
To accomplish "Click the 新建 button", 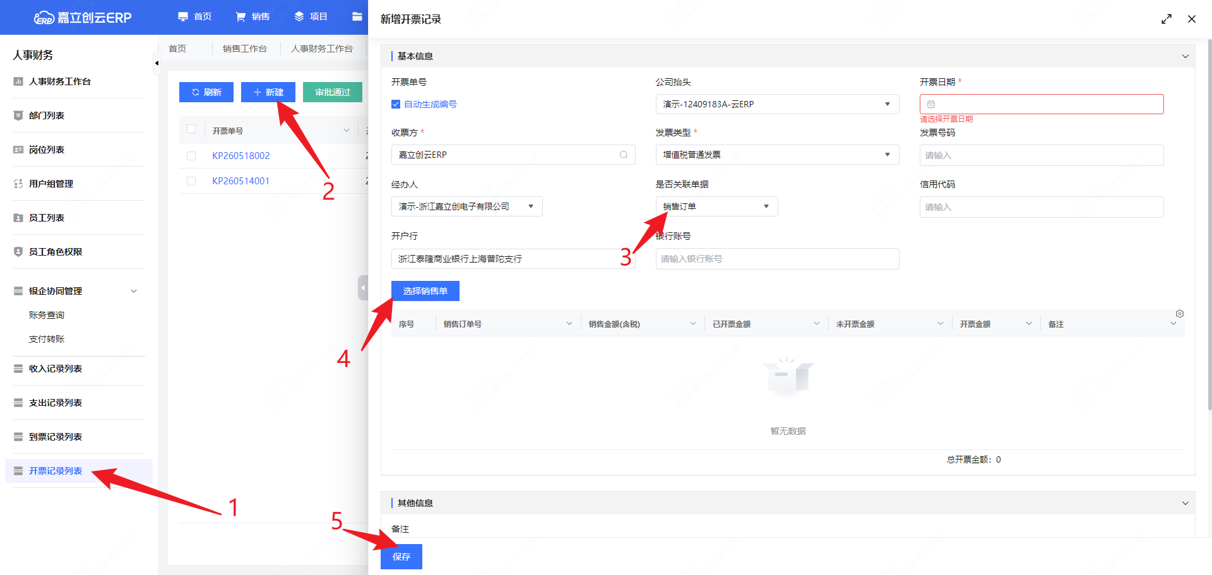I will (268, 92).
